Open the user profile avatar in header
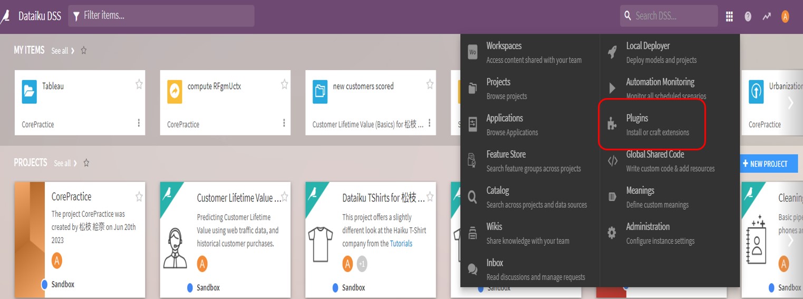Image resolution: width=803 pixels, height=299 pixels. pos(785,16)
